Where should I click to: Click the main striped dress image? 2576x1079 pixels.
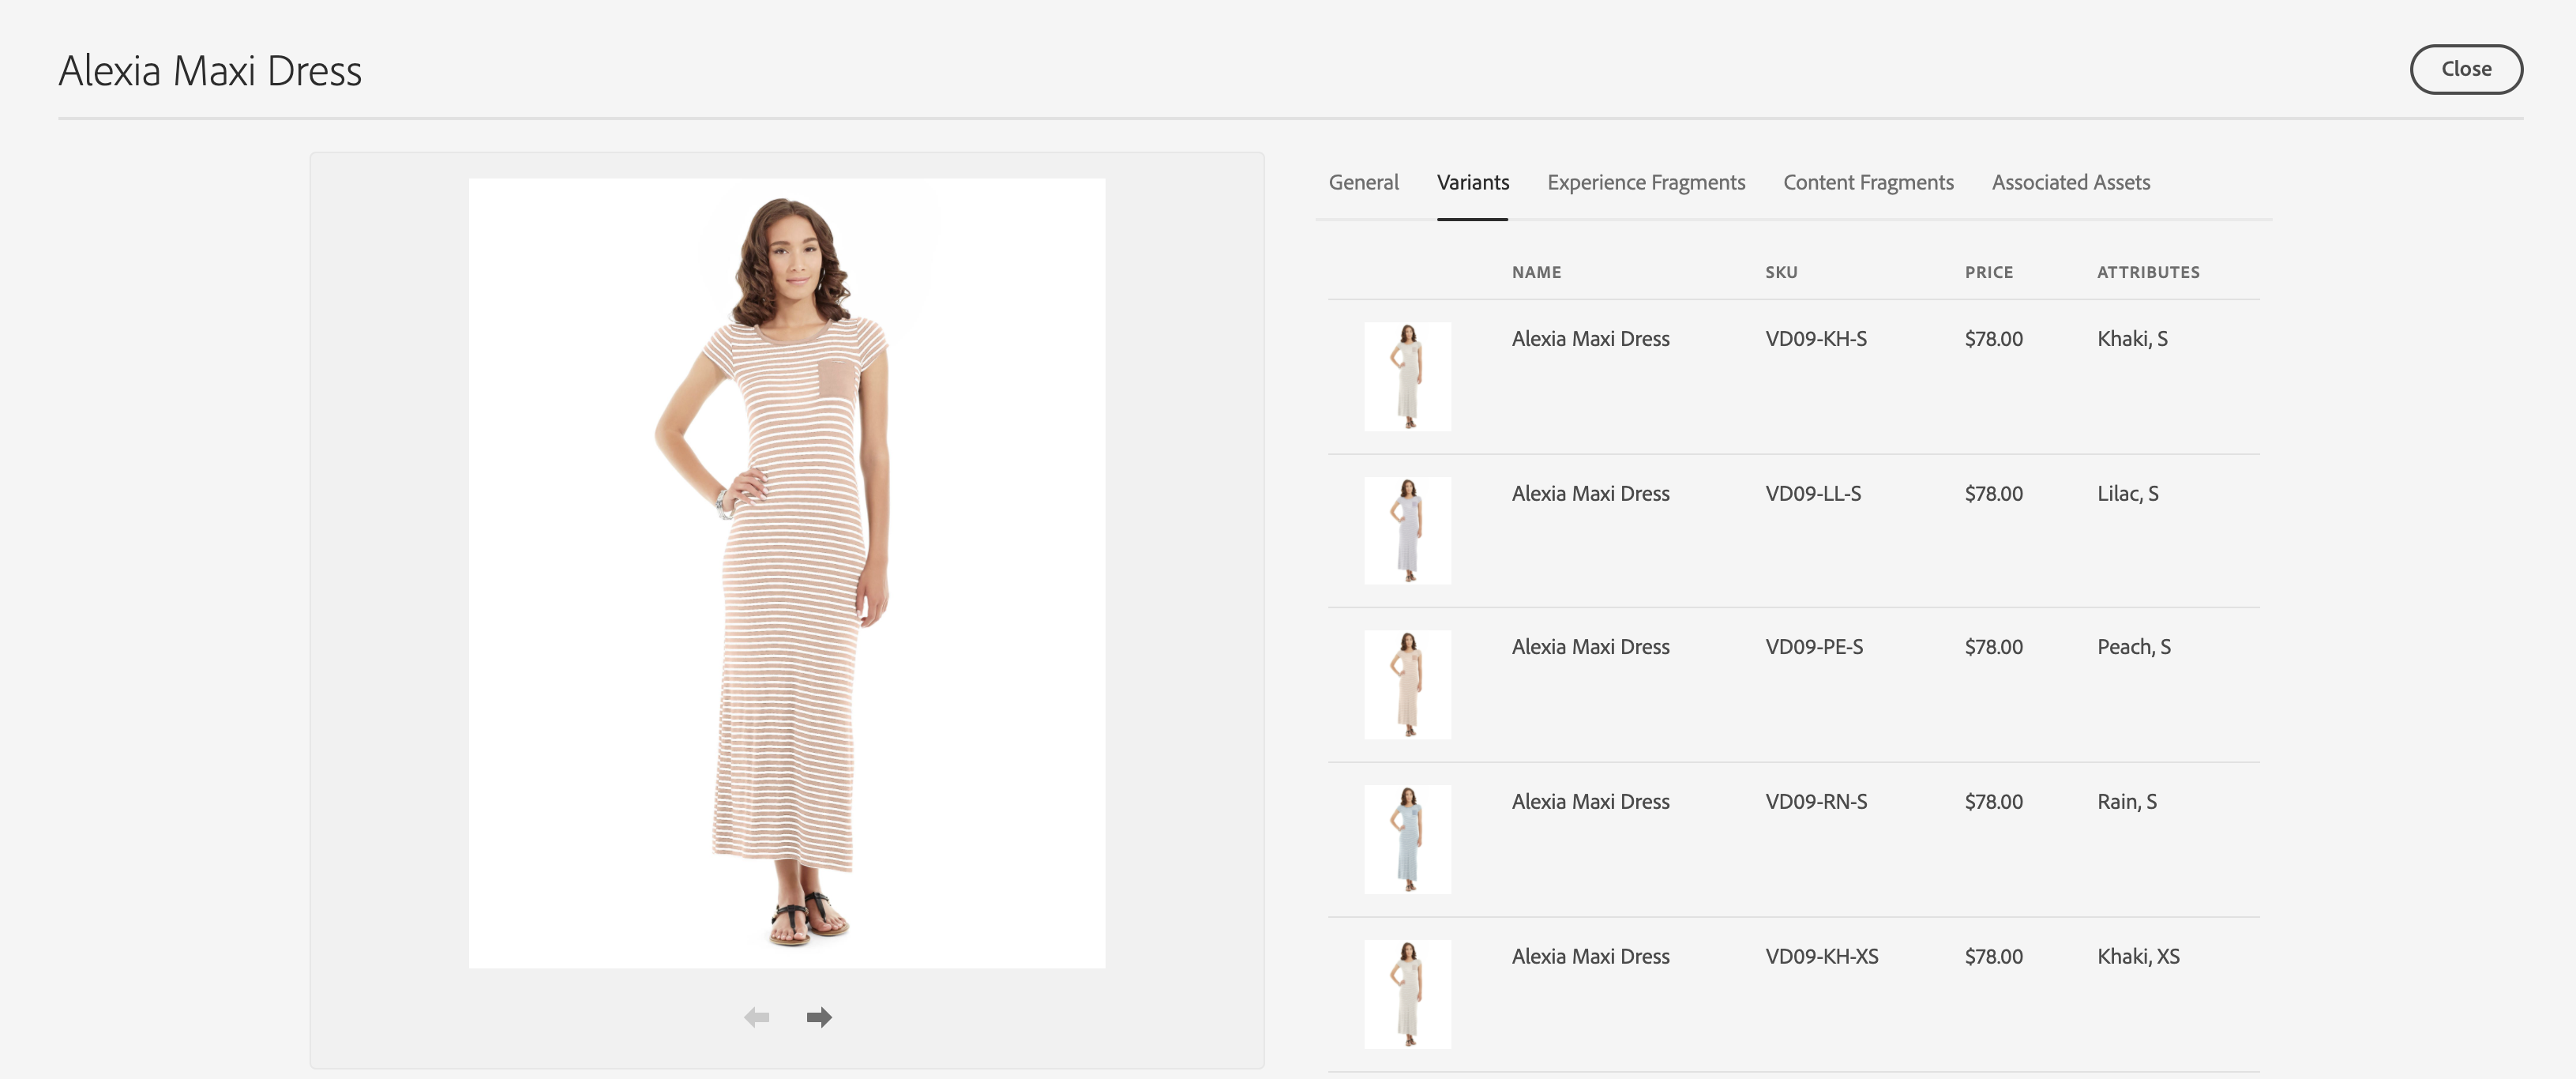coord(786,572)
